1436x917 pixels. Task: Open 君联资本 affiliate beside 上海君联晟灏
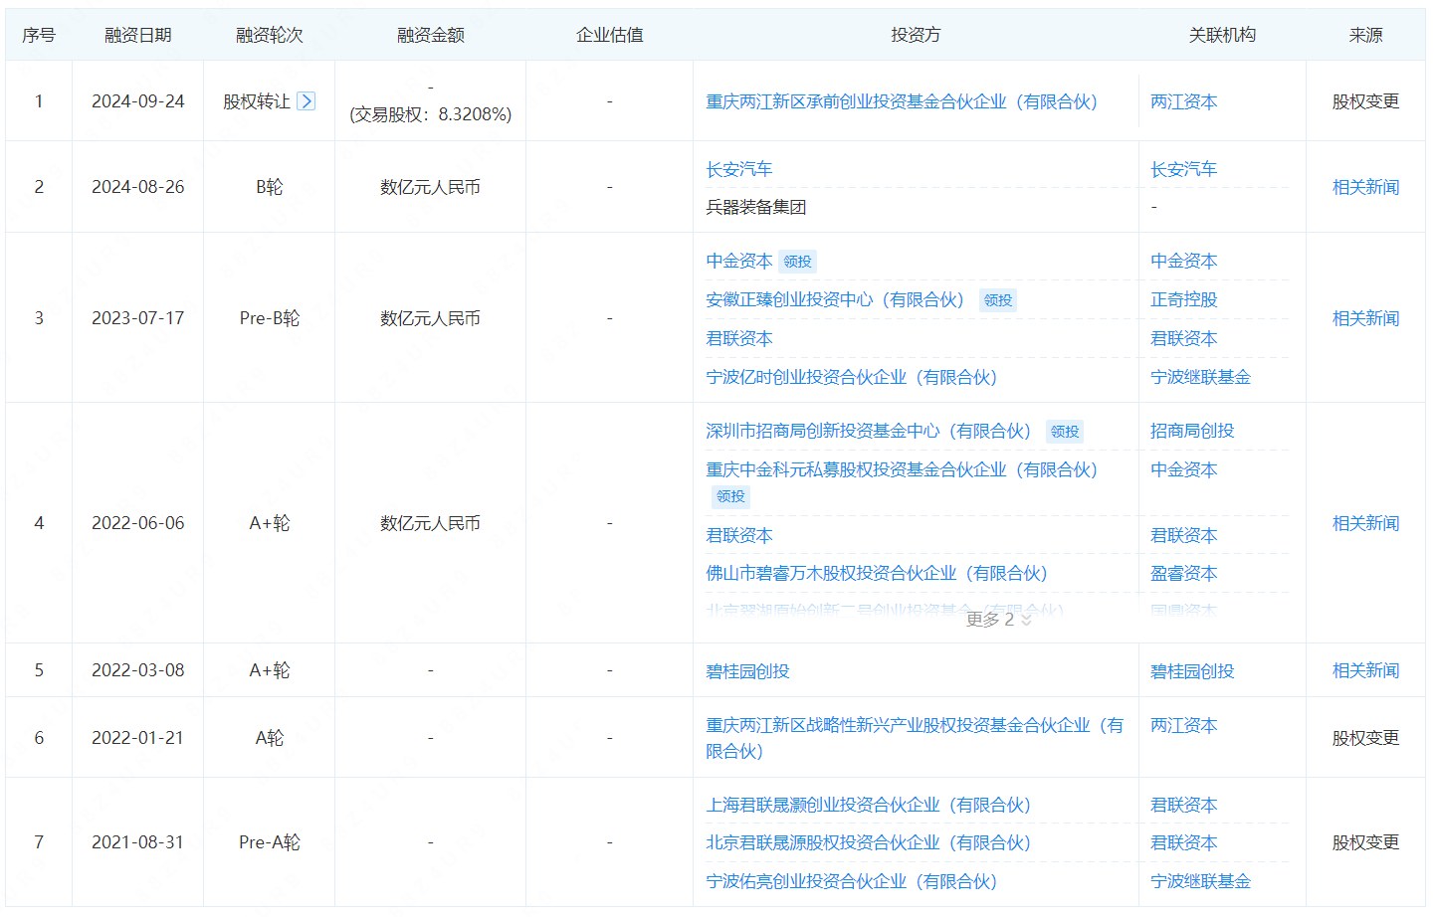pyautogui.click(x=1183, y=805)
